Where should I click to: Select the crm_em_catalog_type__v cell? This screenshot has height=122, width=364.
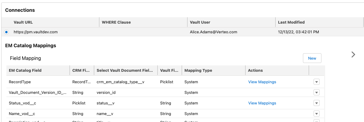pyautogui.click(x=118, y=82)
